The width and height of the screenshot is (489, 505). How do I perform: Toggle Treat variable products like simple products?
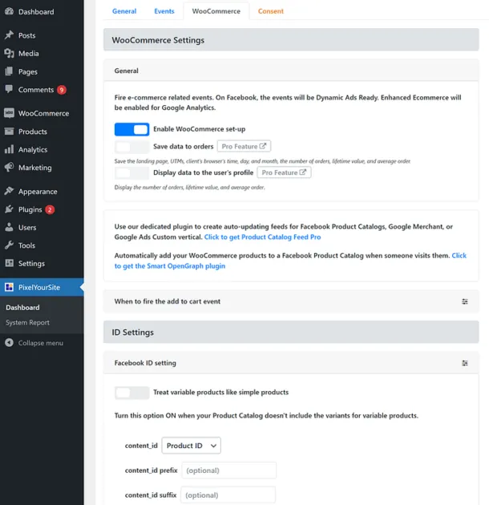coord(131,393)
